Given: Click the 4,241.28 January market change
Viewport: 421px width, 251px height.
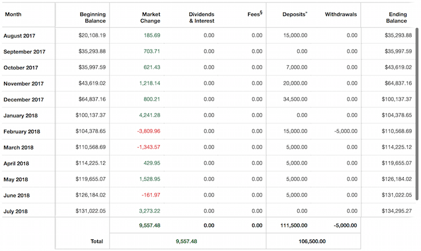Looking at the screenshot, I should (x=150, y=115).
